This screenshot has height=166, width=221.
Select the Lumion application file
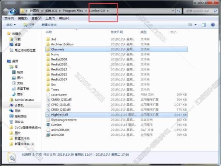coord(56,125)
